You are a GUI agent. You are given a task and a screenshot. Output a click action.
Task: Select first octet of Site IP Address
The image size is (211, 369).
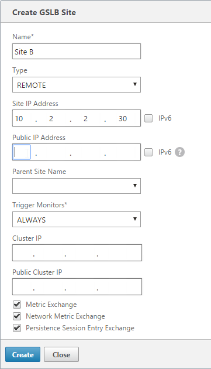pos(22,118)
